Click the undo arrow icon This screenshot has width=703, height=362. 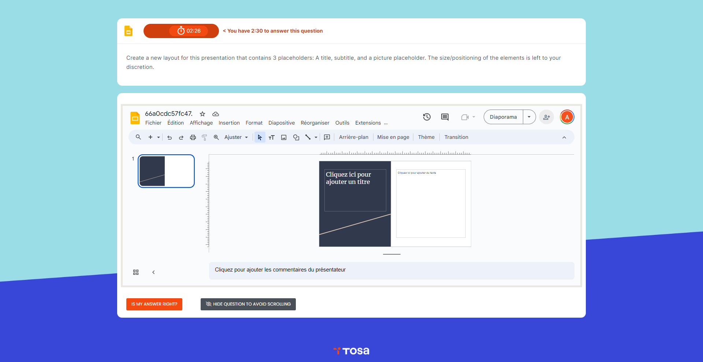(170, 137)
